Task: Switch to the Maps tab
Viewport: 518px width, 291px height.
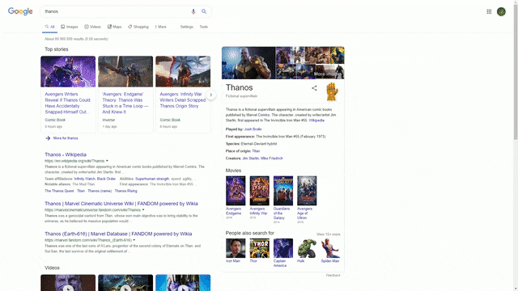Action: (115, 27)
